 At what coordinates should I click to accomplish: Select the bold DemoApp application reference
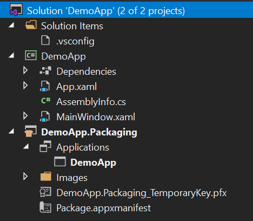[93, 162]
